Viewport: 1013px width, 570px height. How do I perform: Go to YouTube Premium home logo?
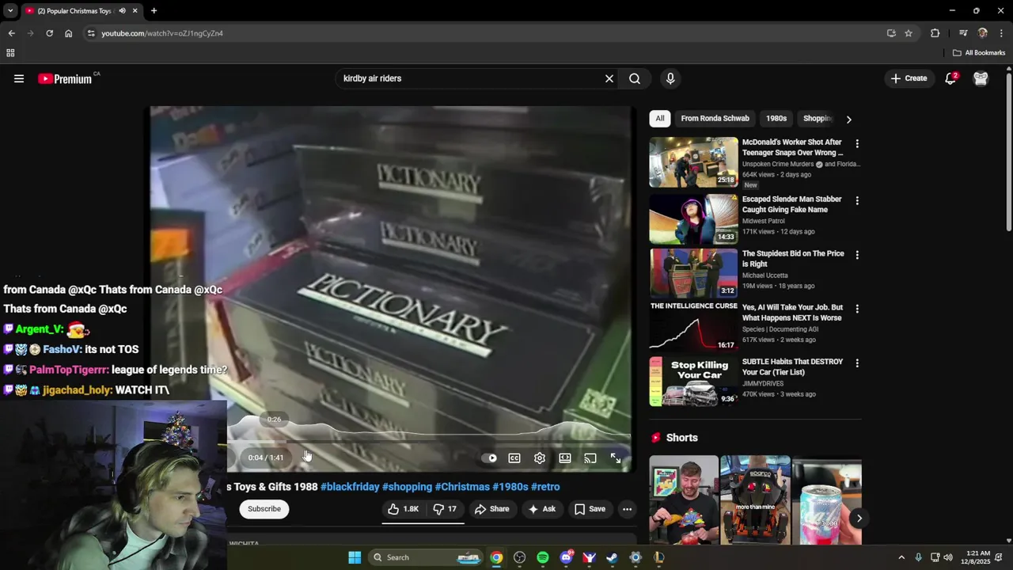point(65,78)
